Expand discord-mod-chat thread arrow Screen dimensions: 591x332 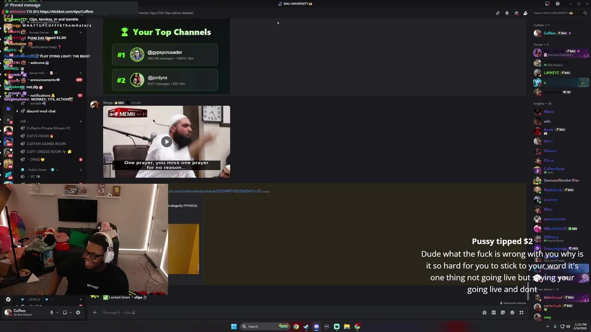point(17,111)
